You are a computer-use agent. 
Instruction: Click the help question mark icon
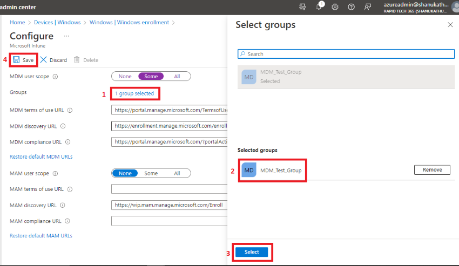click(x=351, y=7)
